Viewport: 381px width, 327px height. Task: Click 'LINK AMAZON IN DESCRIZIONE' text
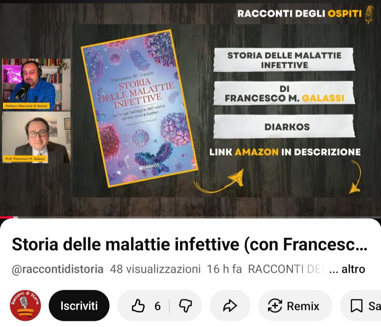tap(285, 152)
